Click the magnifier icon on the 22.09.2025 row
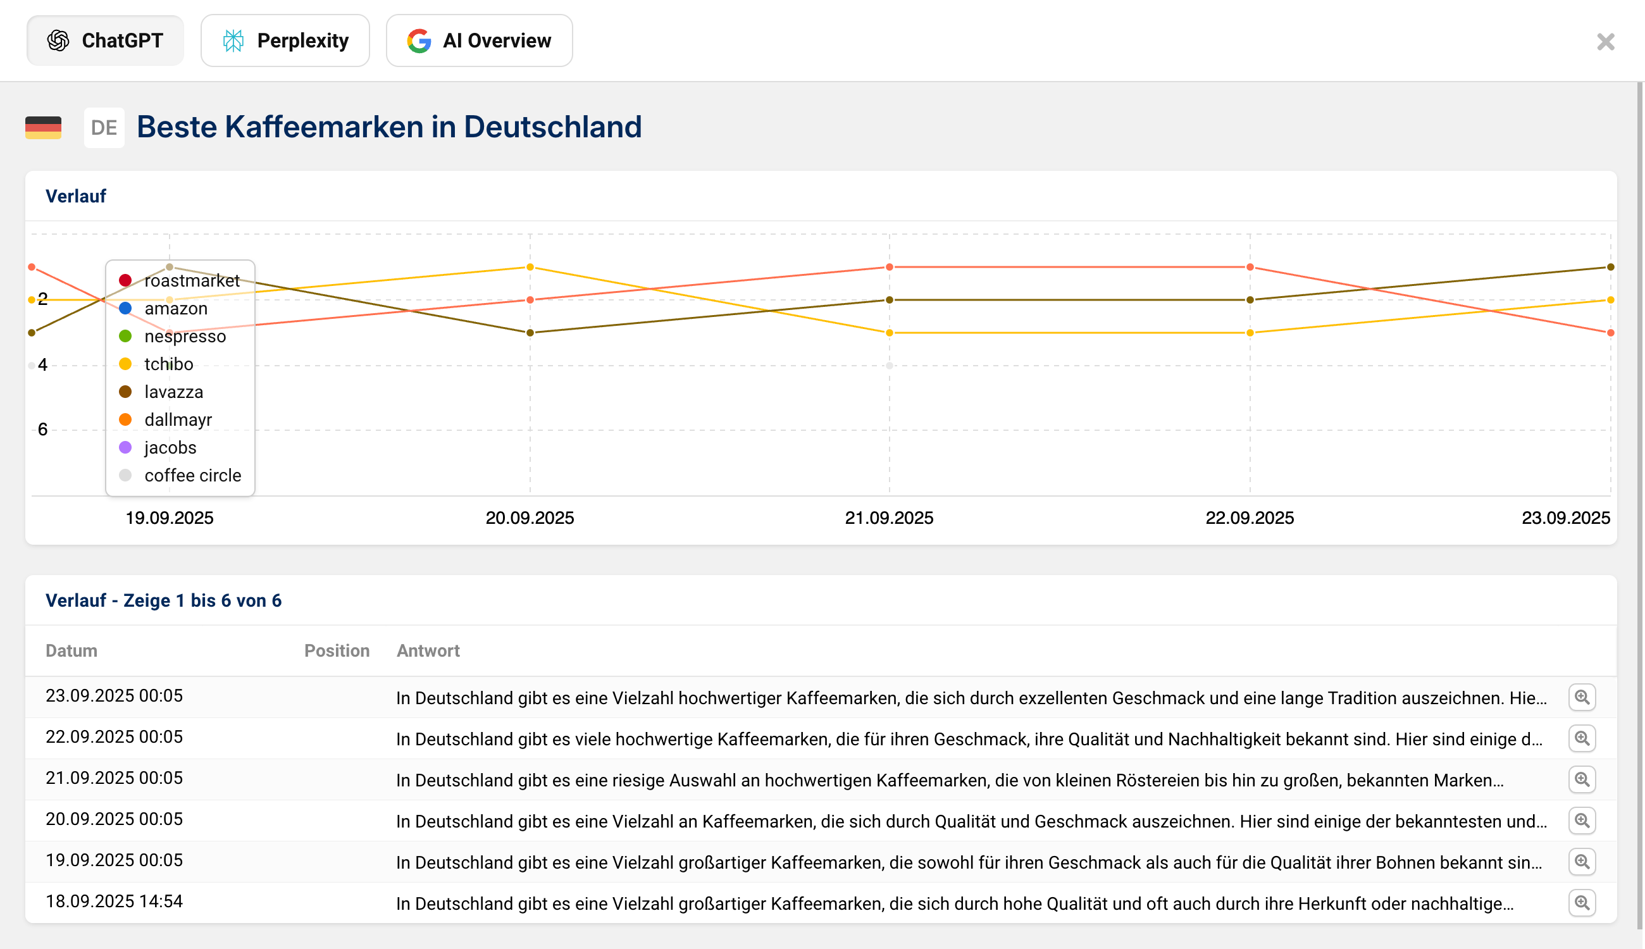 [1582, 738]
